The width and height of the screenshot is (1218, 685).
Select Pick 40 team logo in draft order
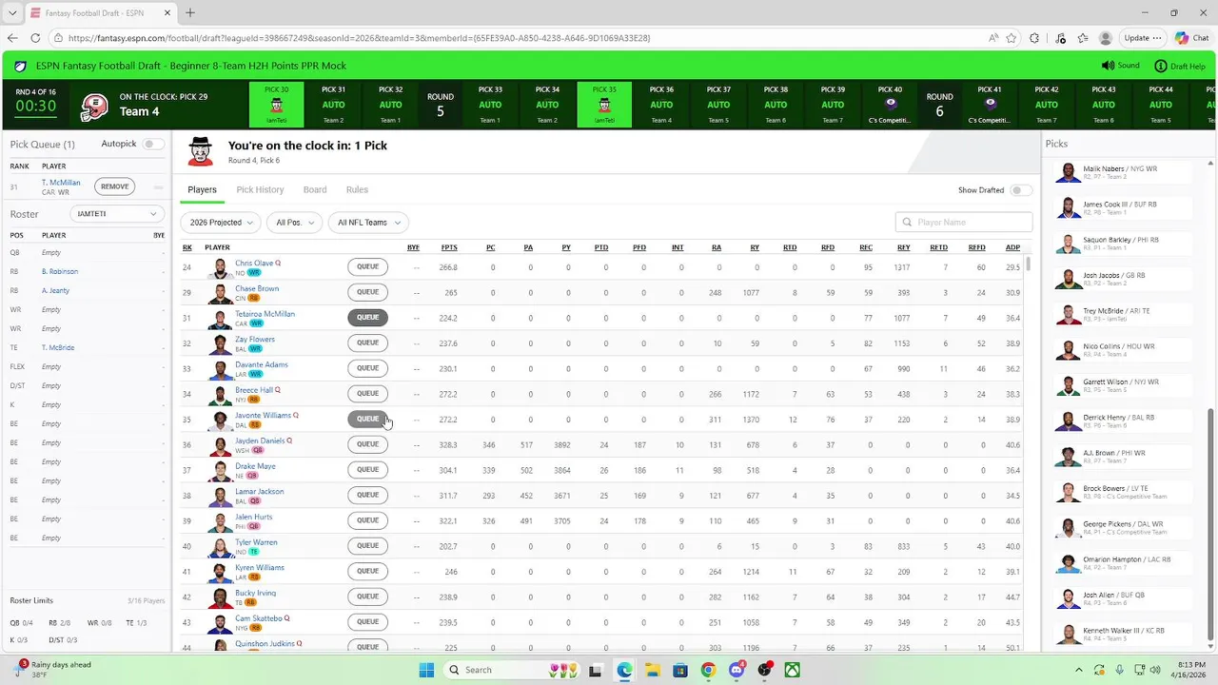tap(891, 105)
